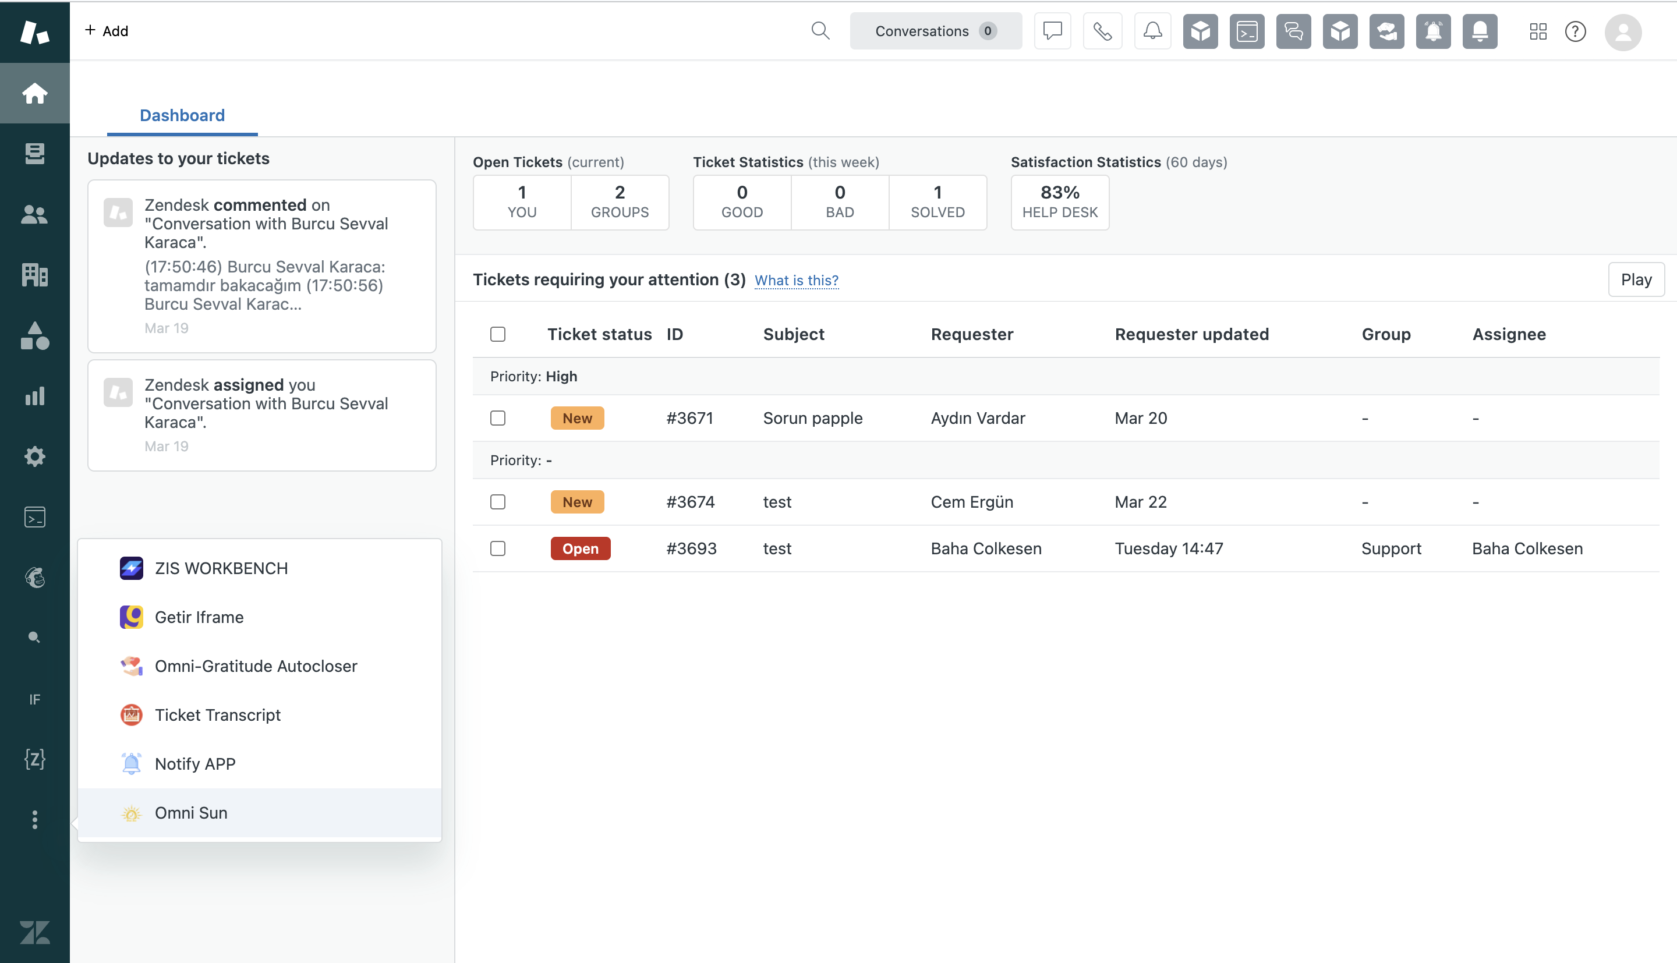This screenshot has width=1677, height=963.
Task: Open the Views icon in sidebar
Action: coord(34,154)
